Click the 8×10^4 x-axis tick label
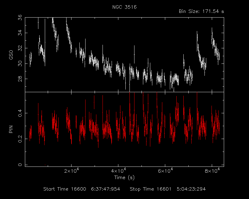Image resolution: width=249 pixels, height=199 pixels. [212, 171]
